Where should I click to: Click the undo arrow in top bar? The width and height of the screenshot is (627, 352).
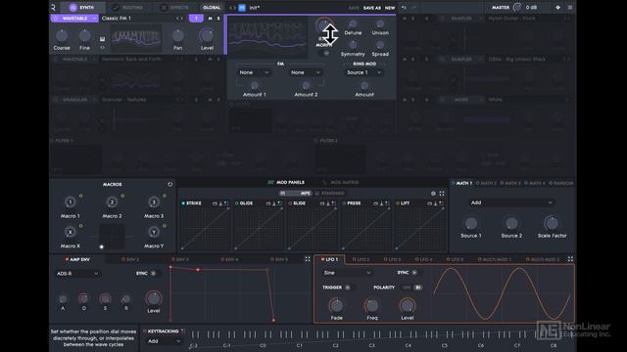[404, 7]
